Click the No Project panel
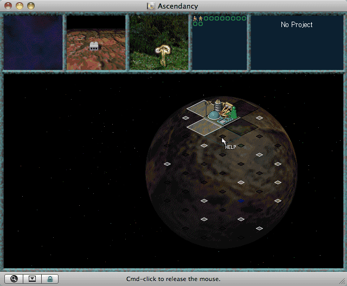 [297, 42]
